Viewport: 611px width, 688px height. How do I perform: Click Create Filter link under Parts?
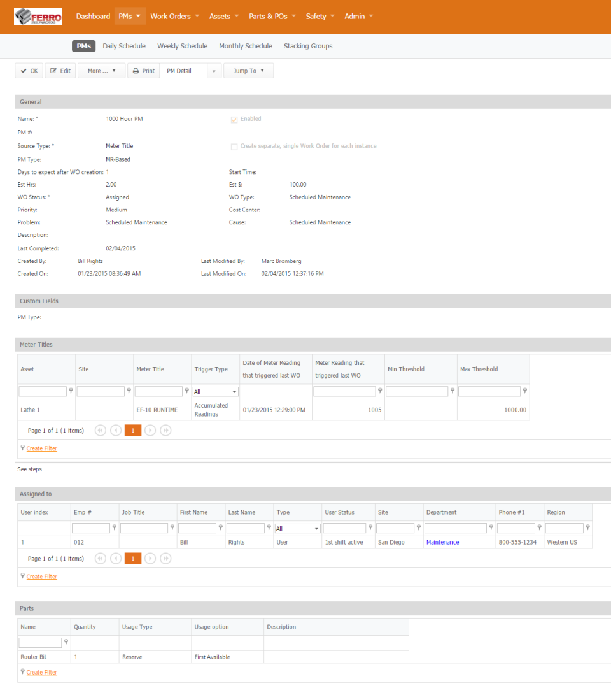click(x=41, y=672)
